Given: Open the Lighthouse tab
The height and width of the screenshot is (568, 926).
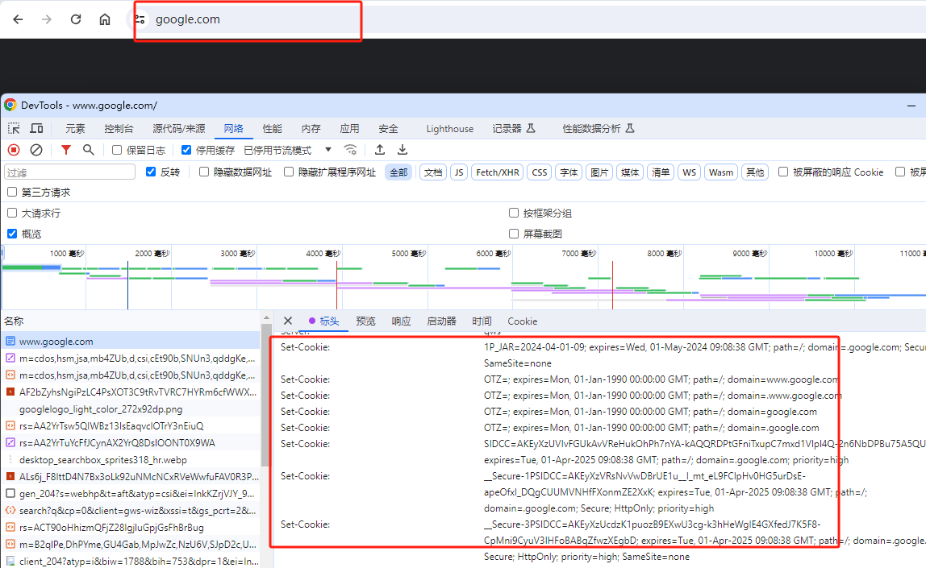Looking at the screenshot, I should (x=450, y=129).
